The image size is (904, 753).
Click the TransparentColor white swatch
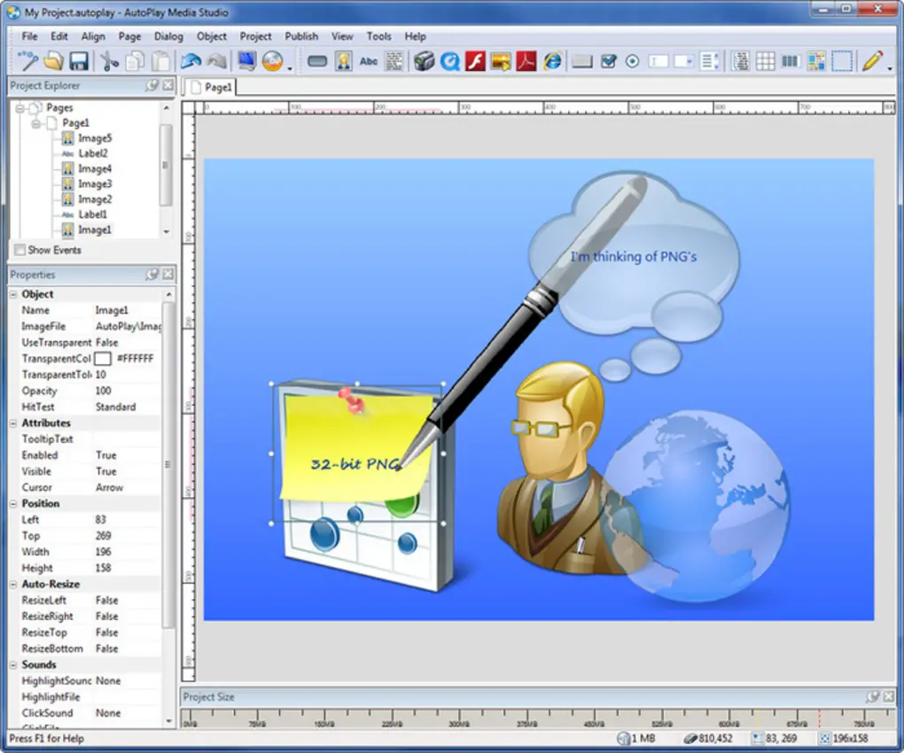click(x=102, y=359)
